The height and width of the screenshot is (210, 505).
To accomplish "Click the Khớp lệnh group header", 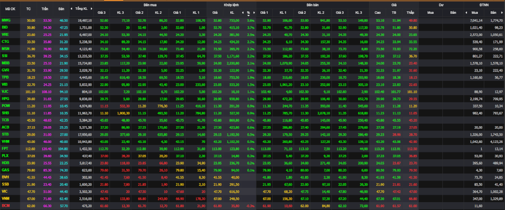I will (231, 5).
